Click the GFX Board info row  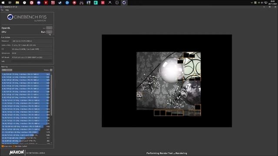point(27,57)
